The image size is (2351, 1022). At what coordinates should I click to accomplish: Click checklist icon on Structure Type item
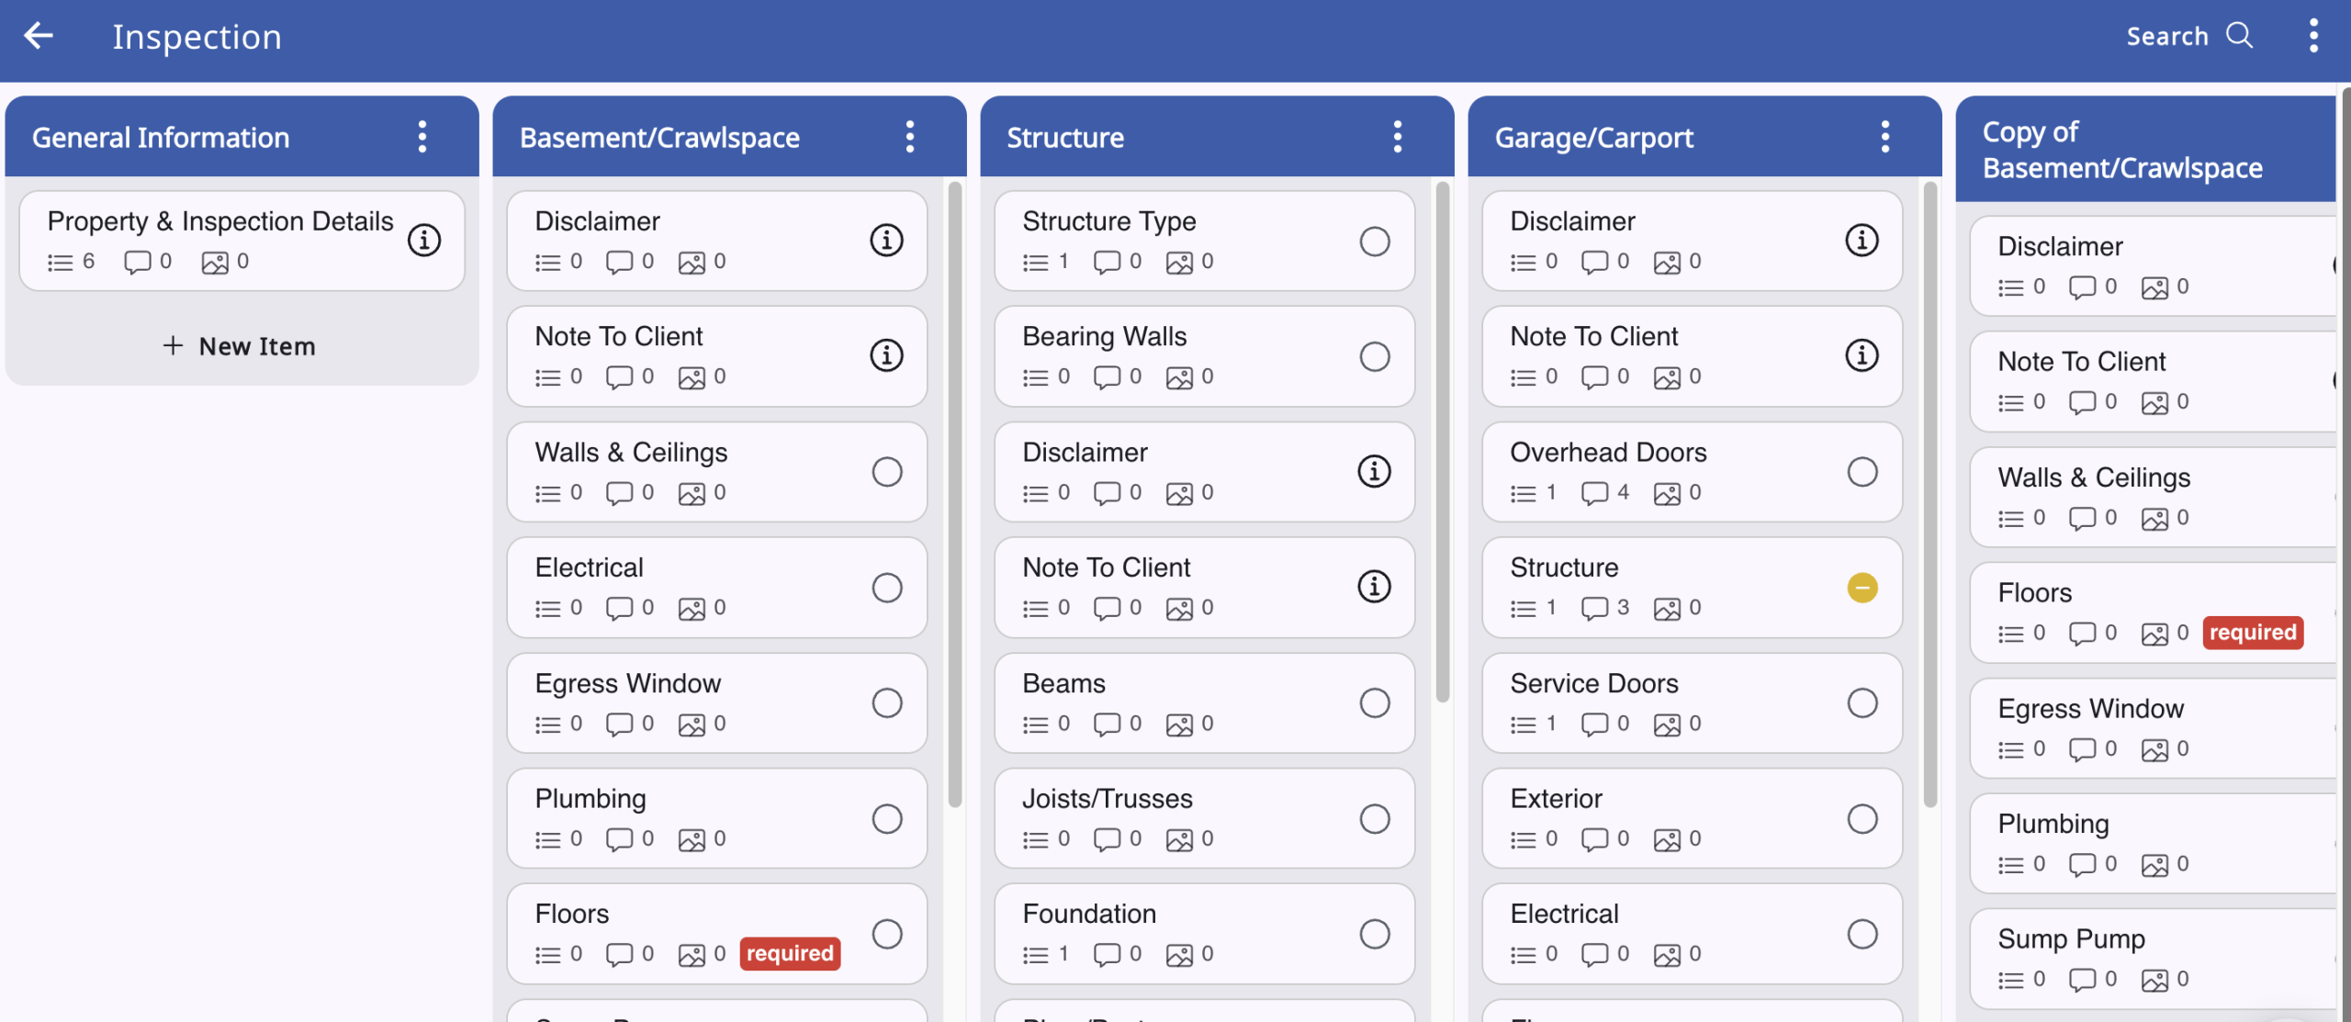(1035, 263)
